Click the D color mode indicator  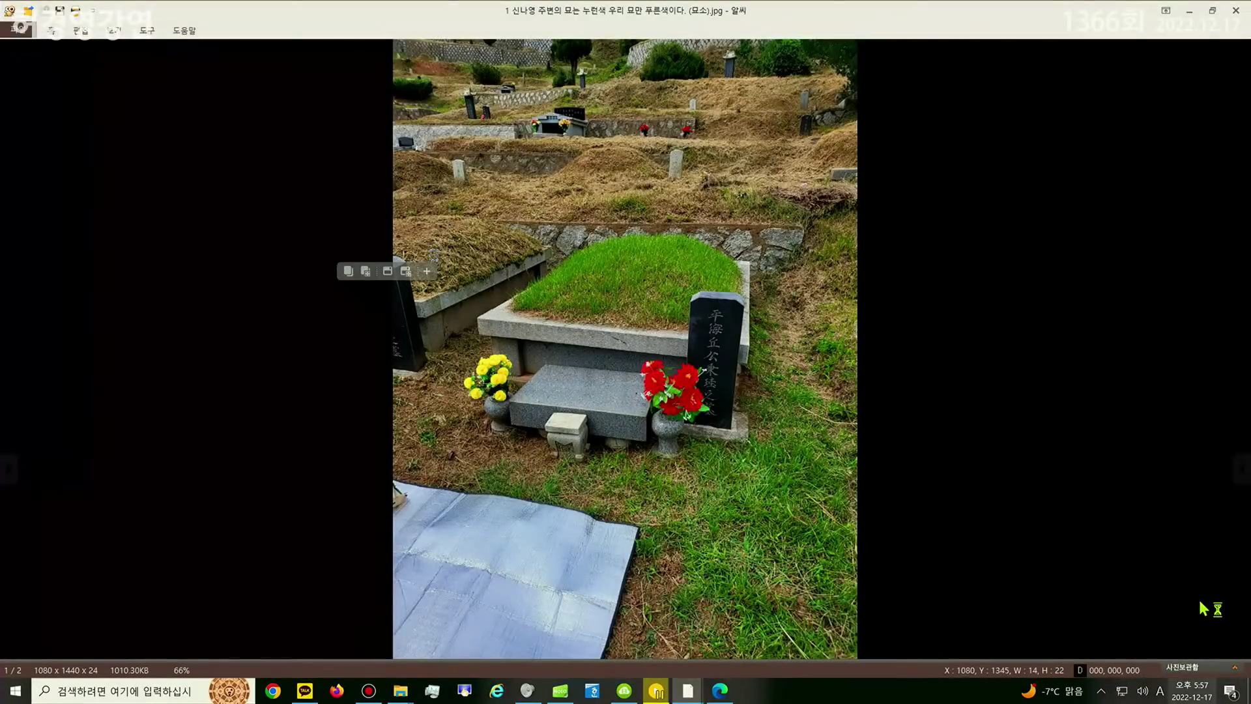coord(1080,670)
